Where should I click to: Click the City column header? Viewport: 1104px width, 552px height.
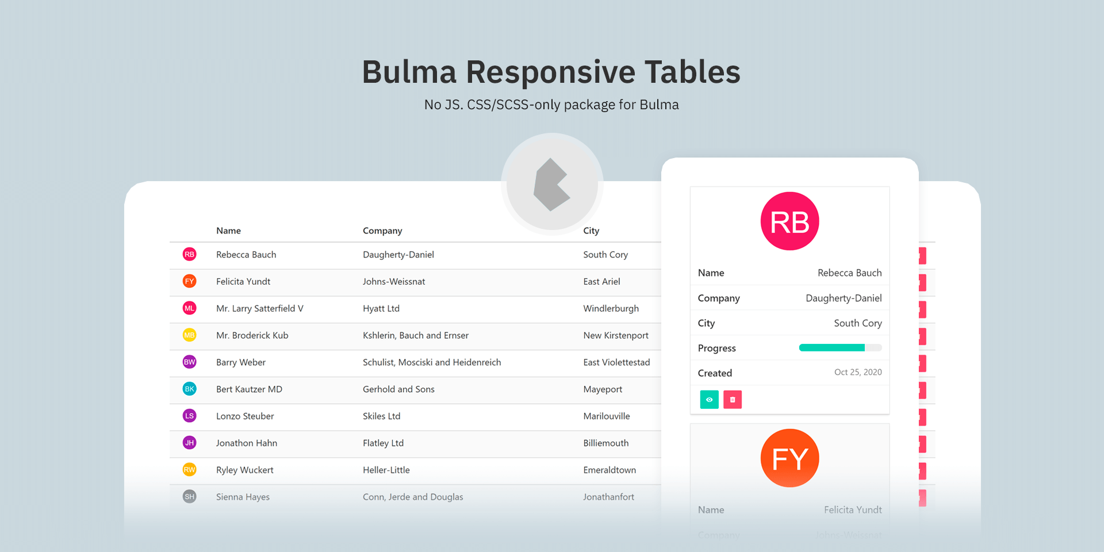tap(591, 231)
